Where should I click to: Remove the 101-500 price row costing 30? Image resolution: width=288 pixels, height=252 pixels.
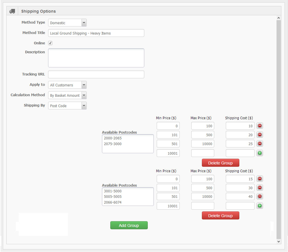[259, 187]
